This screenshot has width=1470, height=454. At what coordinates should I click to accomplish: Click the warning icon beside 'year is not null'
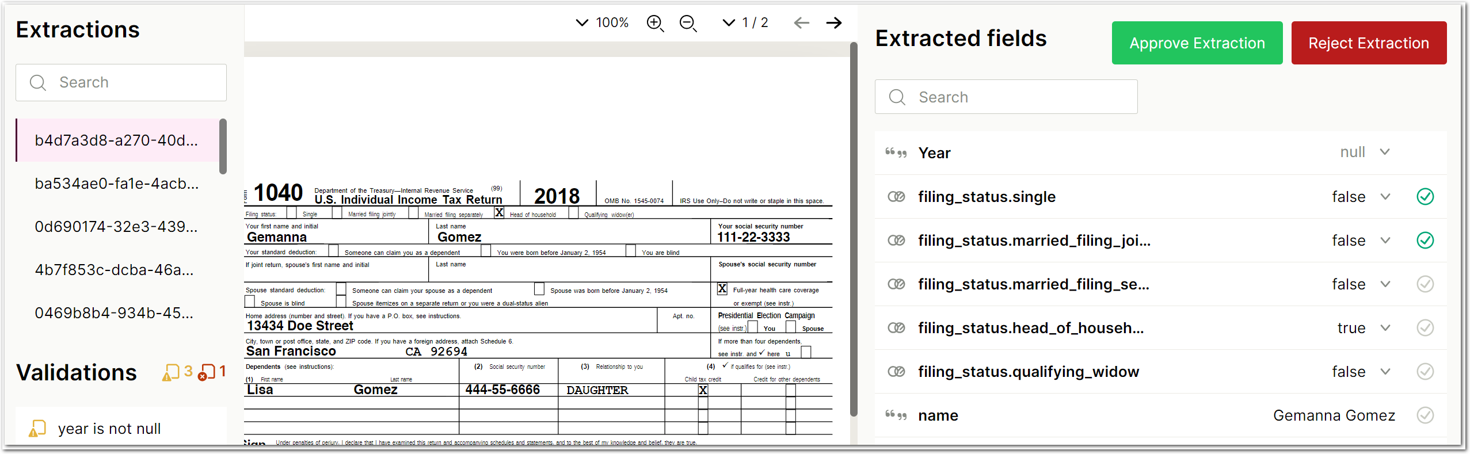(37, 429)
